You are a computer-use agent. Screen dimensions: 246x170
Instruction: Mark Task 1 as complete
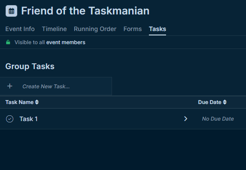[10, 119]
